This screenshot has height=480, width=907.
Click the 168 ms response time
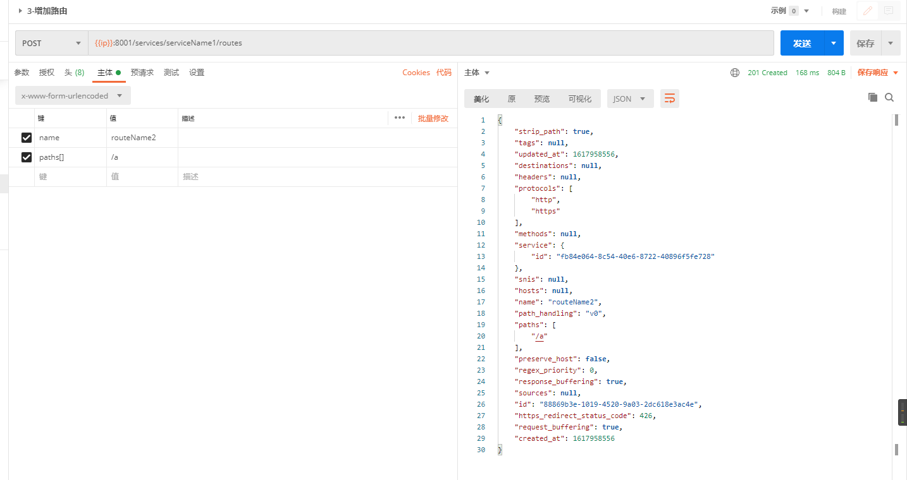(x=807, y=73)
